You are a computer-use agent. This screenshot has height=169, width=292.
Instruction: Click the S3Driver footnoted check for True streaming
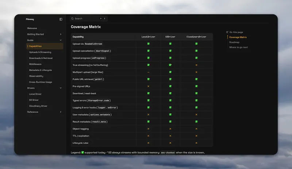pyautogui.click(x=170, y=65)
